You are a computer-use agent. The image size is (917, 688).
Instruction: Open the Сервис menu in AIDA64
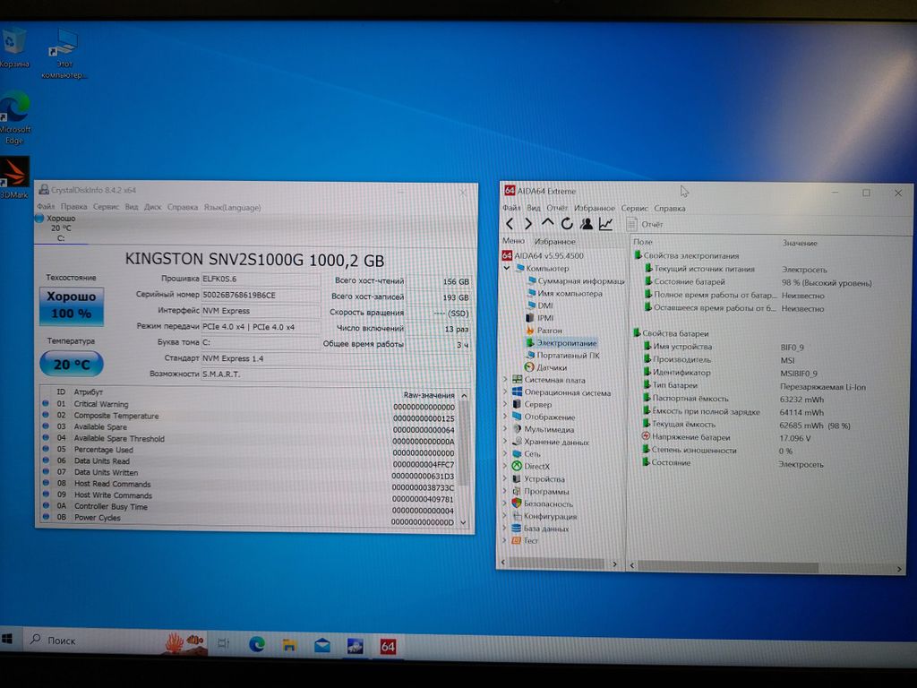(x=634, y=208)
